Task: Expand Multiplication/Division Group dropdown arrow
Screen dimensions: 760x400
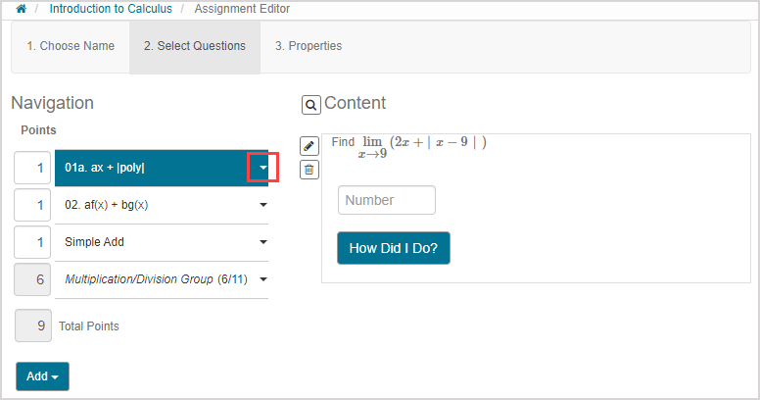Action: click(262, 279)
